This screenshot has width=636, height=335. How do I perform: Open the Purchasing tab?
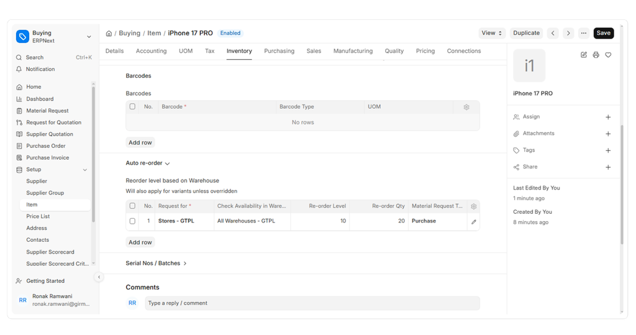(279, 51)
